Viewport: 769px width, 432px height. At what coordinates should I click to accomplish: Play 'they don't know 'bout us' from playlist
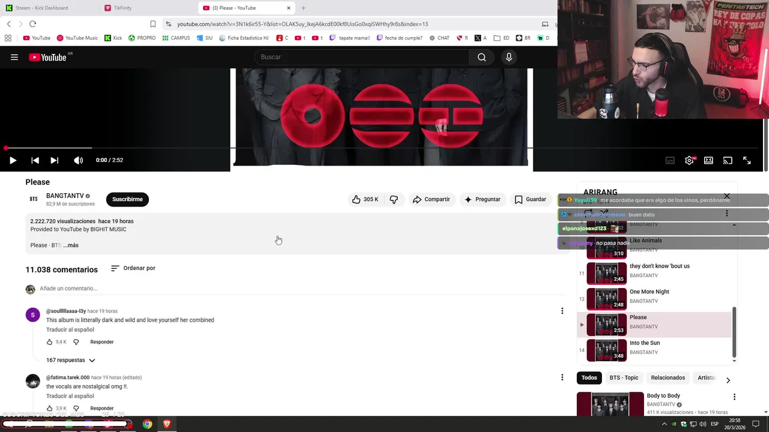click(x=654, y=273)
